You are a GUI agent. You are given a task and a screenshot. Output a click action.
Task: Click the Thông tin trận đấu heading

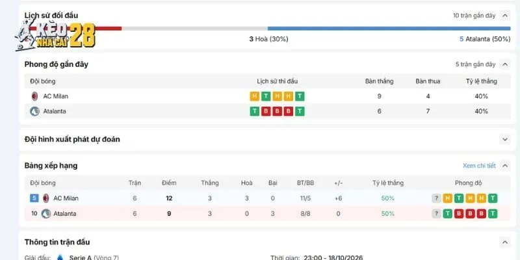click(57, 242)
